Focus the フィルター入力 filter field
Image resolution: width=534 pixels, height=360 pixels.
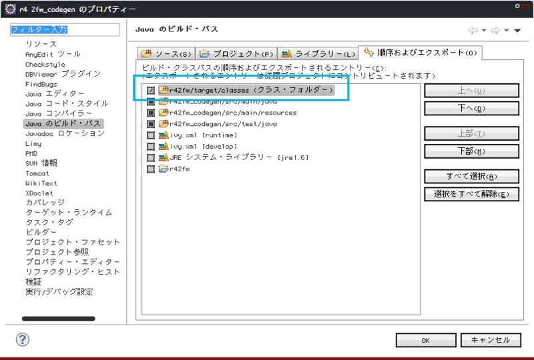tap(65, 29)
